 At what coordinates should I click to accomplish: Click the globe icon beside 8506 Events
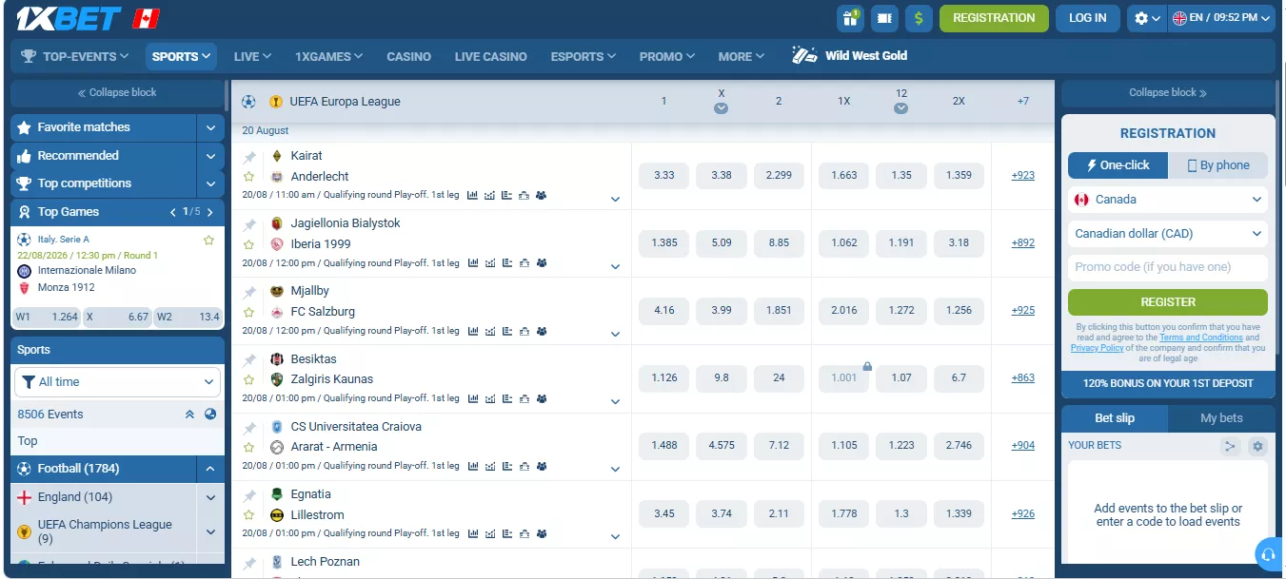tap(210, 415)
